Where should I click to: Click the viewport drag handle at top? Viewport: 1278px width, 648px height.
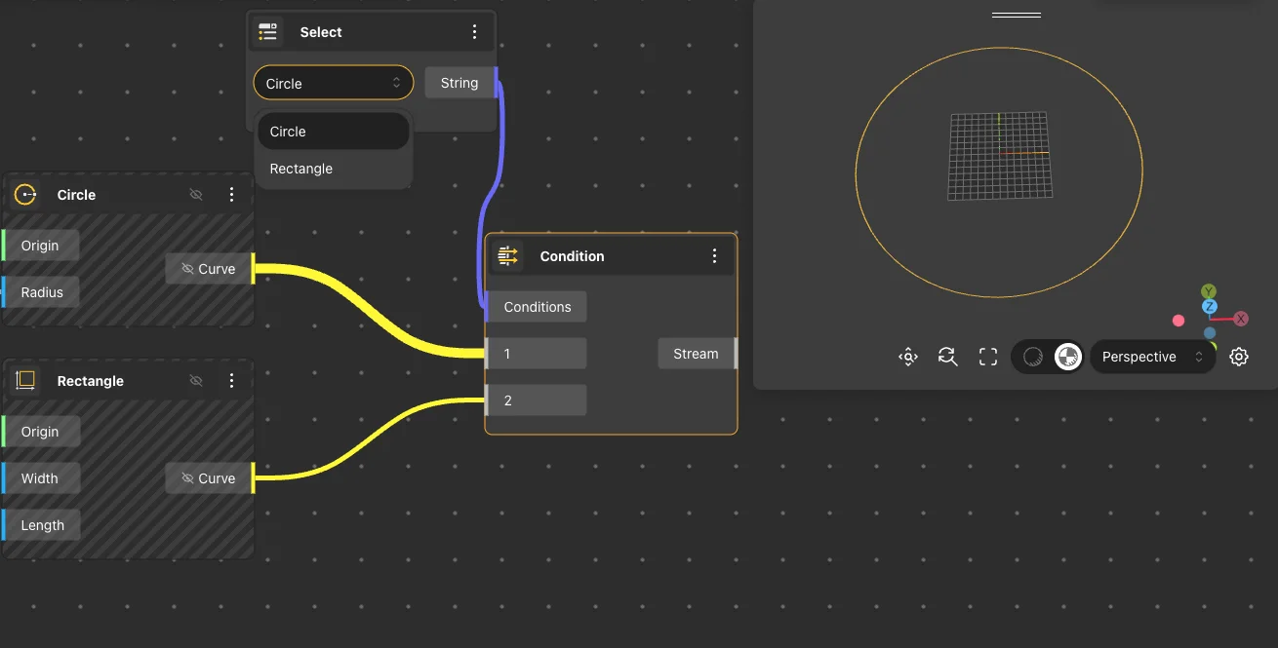[1017, 16]
